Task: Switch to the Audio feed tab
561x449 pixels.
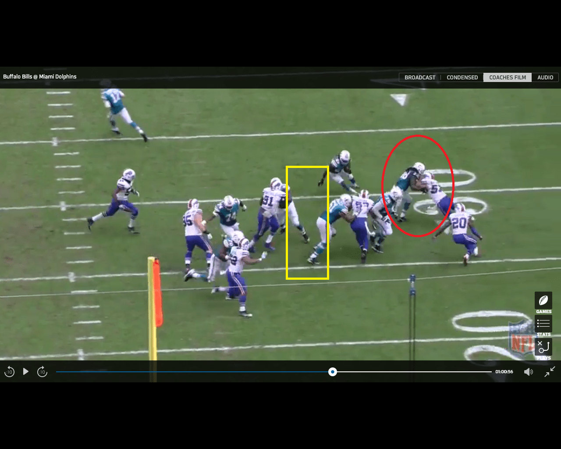Action: (545, 78)
